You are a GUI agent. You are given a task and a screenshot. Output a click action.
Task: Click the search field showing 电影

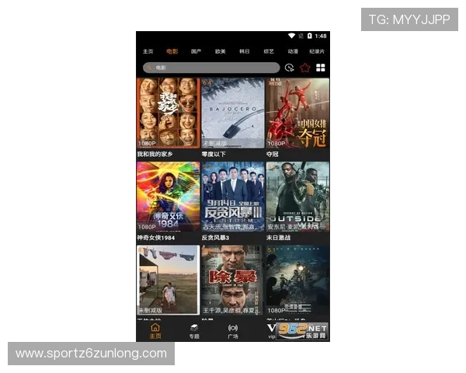(x=211, y=68)
